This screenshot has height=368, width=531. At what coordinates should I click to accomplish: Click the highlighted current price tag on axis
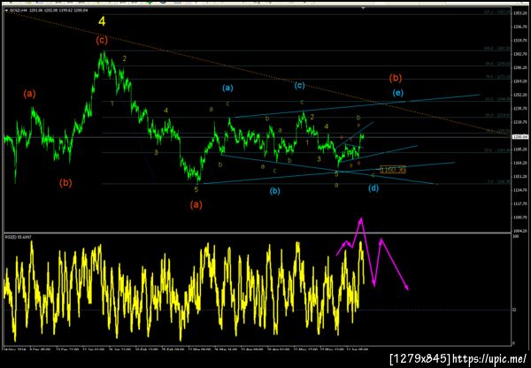pos(519,137)
